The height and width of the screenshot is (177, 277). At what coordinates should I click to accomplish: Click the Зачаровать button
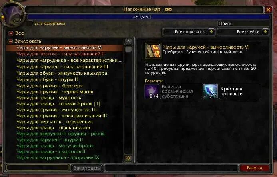[87, 168]
